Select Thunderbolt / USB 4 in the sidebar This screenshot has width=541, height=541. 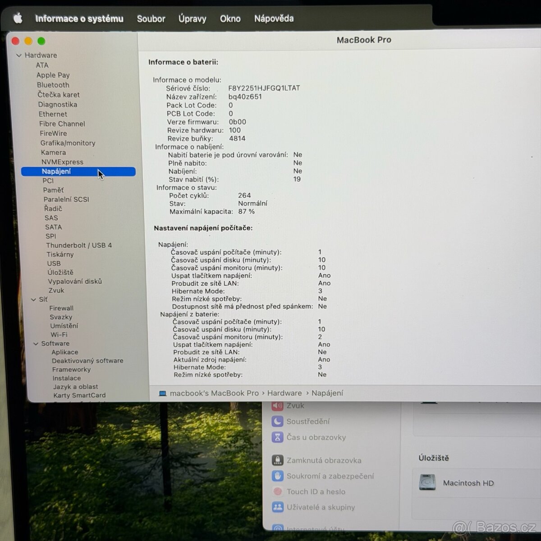coord(79,245)
